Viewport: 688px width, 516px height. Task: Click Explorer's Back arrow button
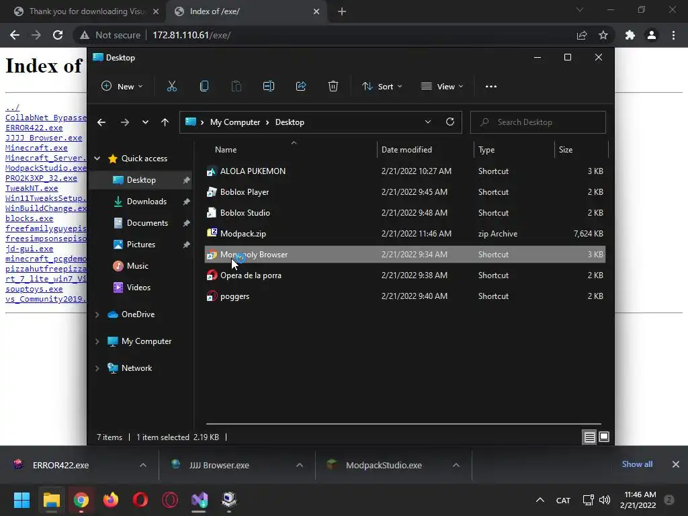(x=101, y=122)
